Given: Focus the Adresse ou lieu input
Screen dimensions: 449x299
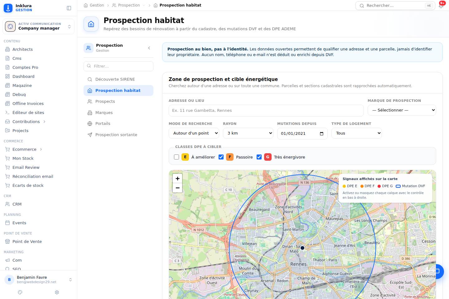Looking at the screenshot, I should pos(266,111).
